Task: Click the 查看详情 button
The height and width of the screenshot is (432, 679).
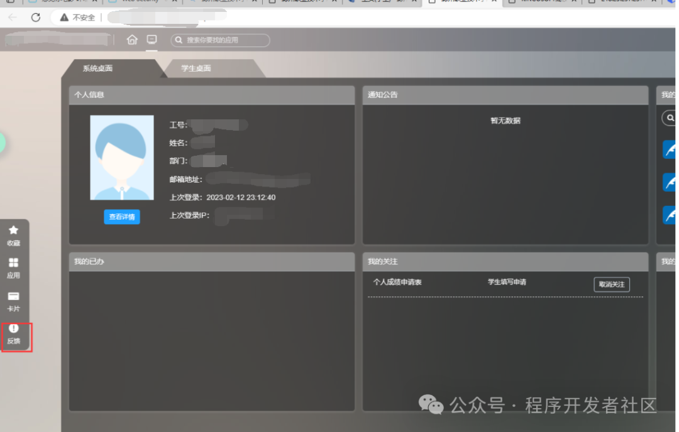Action: point(122,217)
